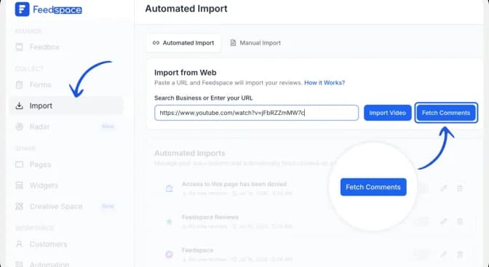
Task: Open the Radar sidebar icon
Action: coord(20,127)
